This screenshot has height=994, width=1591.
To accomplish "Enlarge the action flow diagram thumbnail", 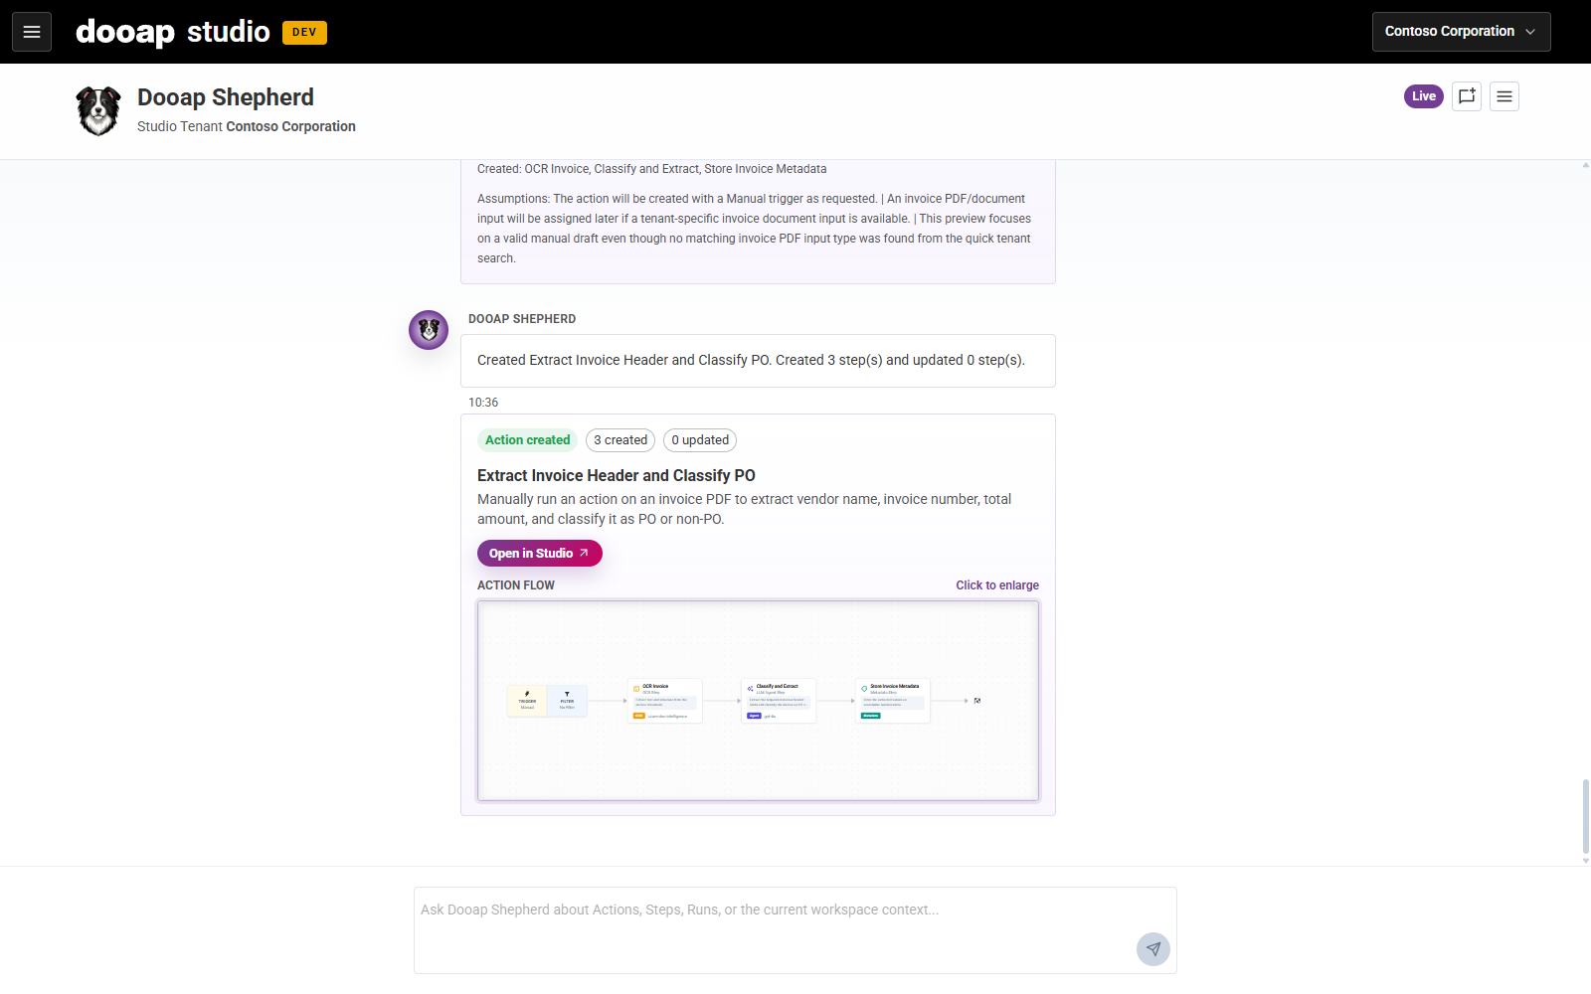I will [758, 701].
